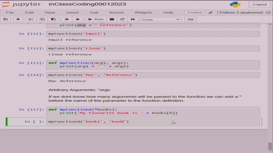The image size is (273, 153).
Task: Paste cells below
Action: click(x=53, y=19)
